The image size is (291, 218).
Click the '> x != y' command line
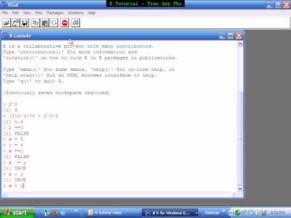pos(15,163)
